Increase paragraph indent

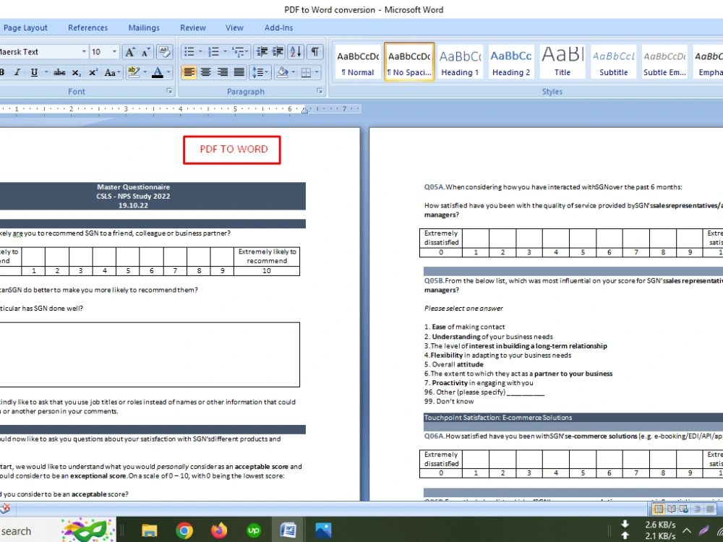[x=278, y=51]
